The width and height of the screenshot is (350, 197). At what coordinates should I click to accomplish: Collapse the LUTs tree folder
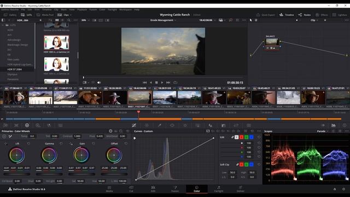click(3, 25)
